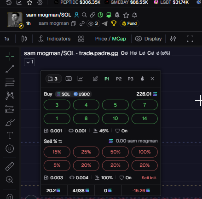Switch chart to MCap
202x199 pixels.
(x=119, y=39)
